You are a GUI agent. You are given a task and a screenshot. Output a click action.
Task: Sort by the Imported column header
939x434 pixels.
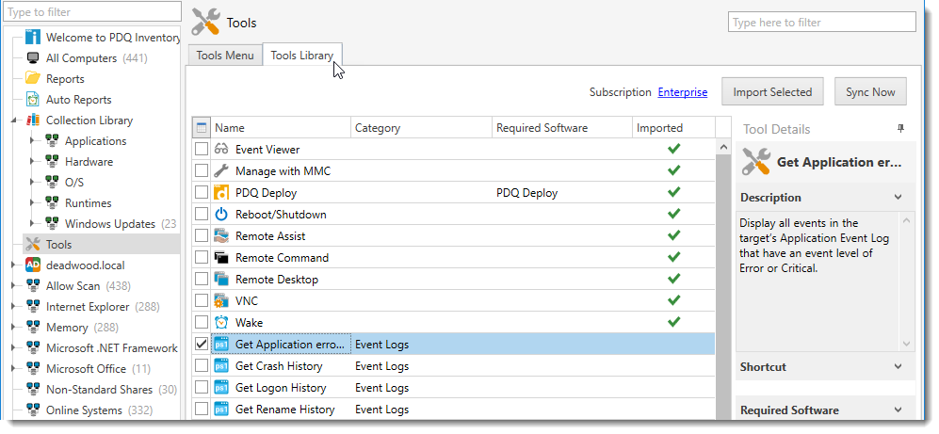coord(673,127)
